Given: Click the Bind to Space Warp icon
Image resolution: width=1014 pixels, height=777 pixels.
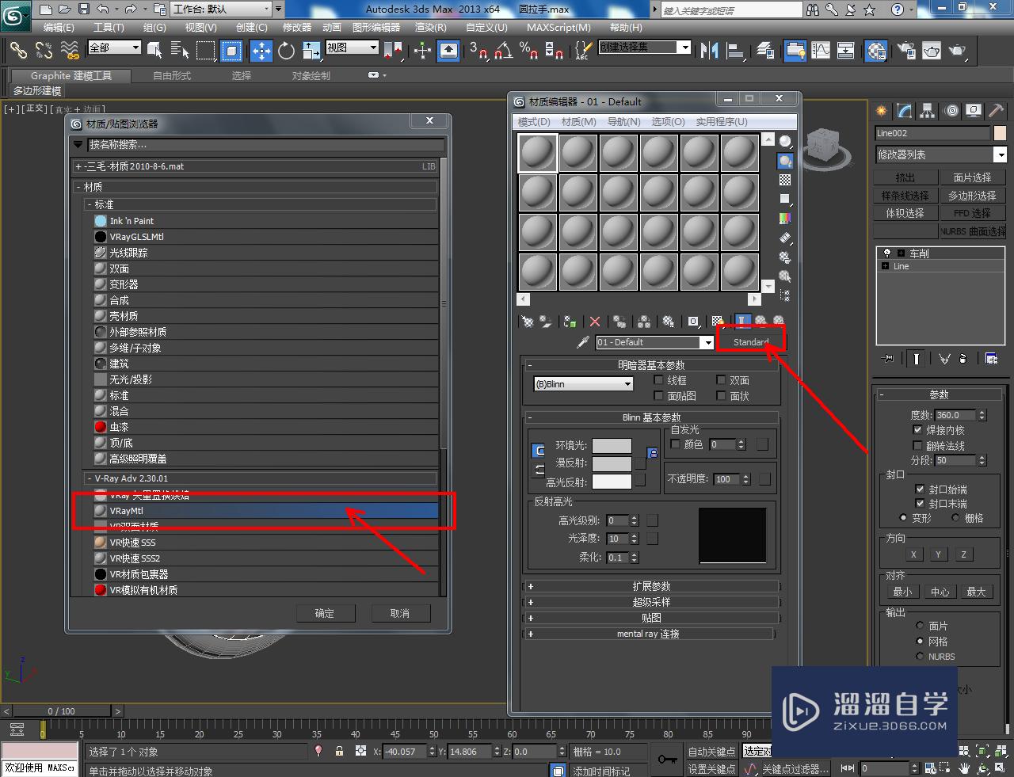Looking at the screenshot, I should point(70,51).
